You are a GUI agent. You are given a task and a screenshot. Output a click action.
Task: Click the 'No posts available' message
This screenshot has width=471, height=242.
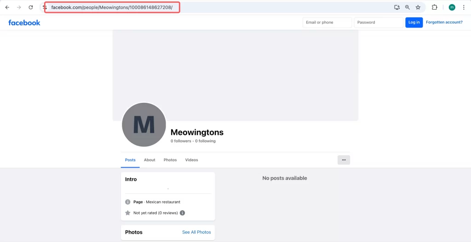point(284,178)
